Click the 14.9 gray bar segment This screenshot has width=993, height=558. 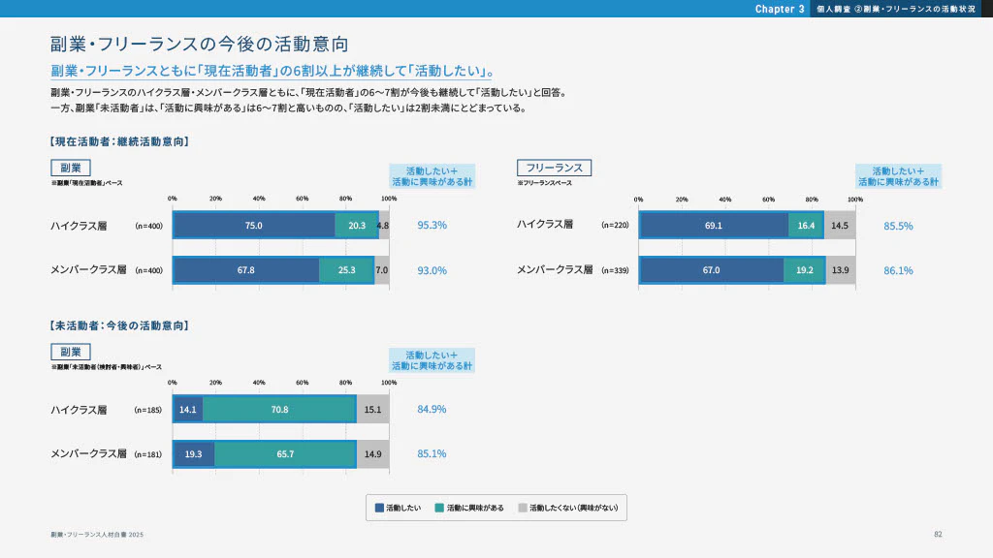pos(373,454)
